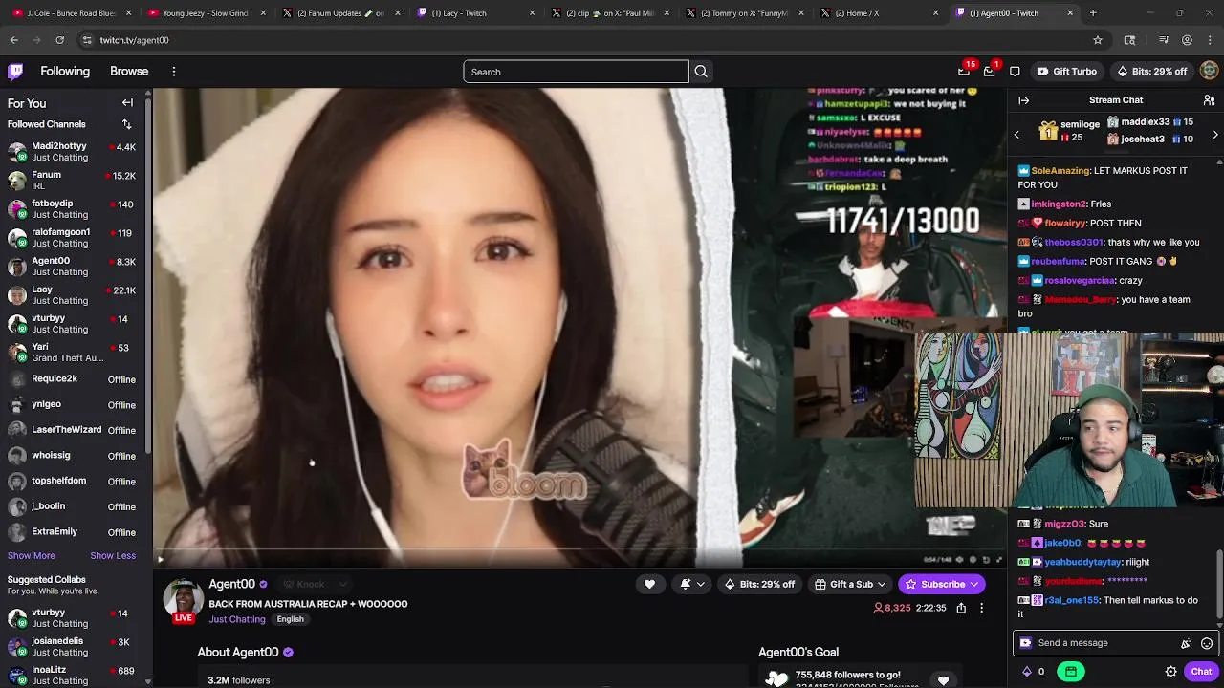Open the Browse menu
Viewport: 1224px width, 688px height.
coord(129,72)
